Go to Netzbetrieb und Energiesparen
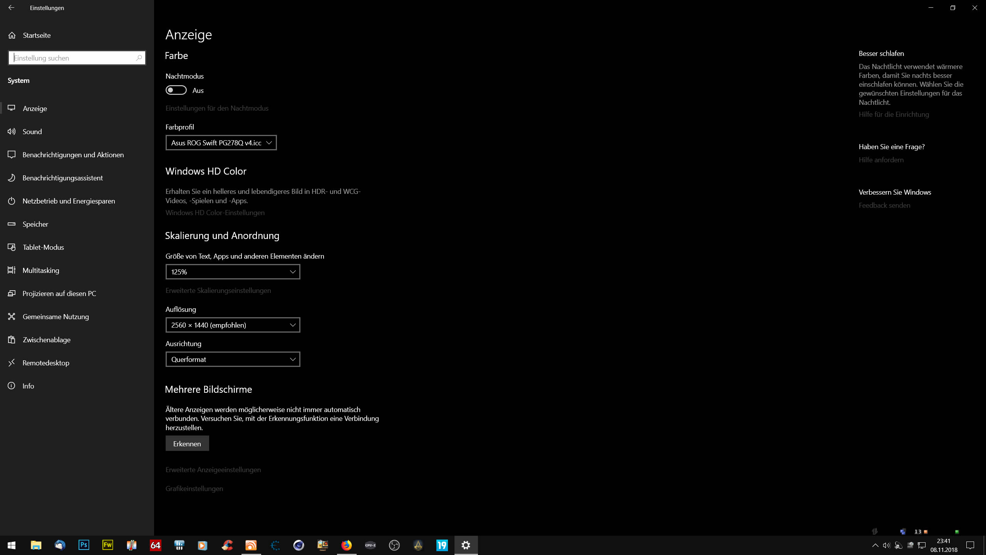Screen dimensions: 986x555 69,201
